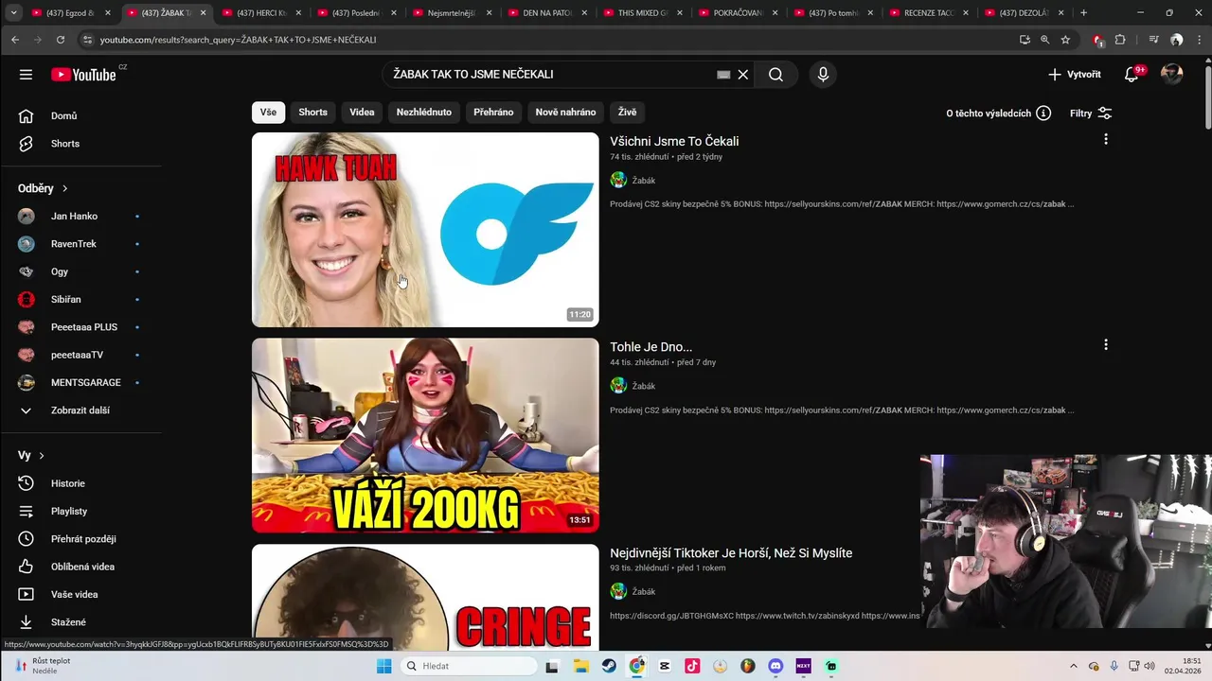Open the account avatar menu
The image size is (1212, 681).
[x=1172, y=75]
